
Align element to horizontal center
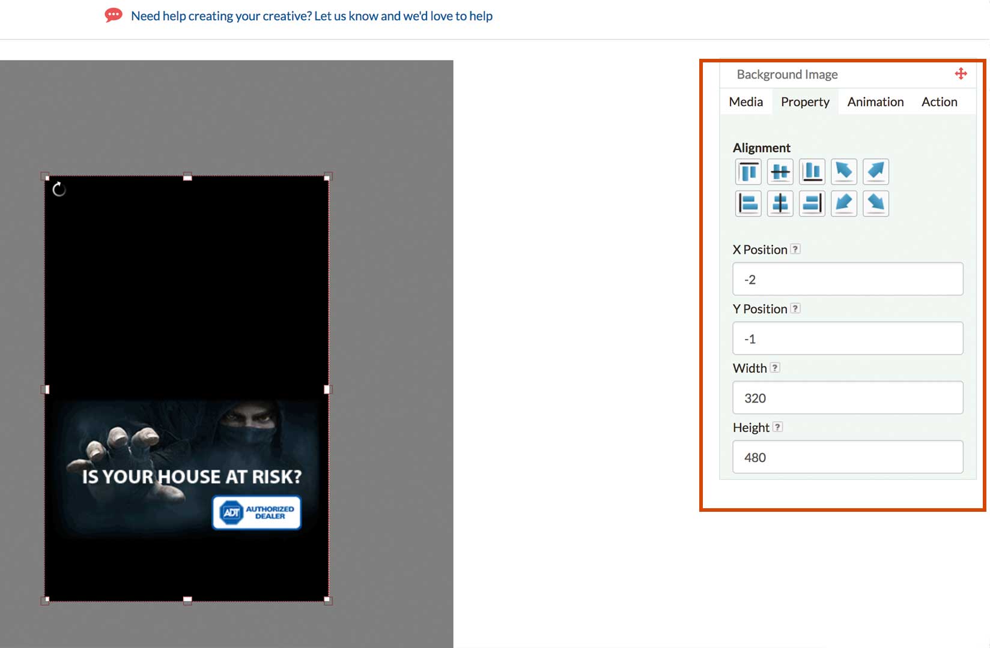point(780,204)
